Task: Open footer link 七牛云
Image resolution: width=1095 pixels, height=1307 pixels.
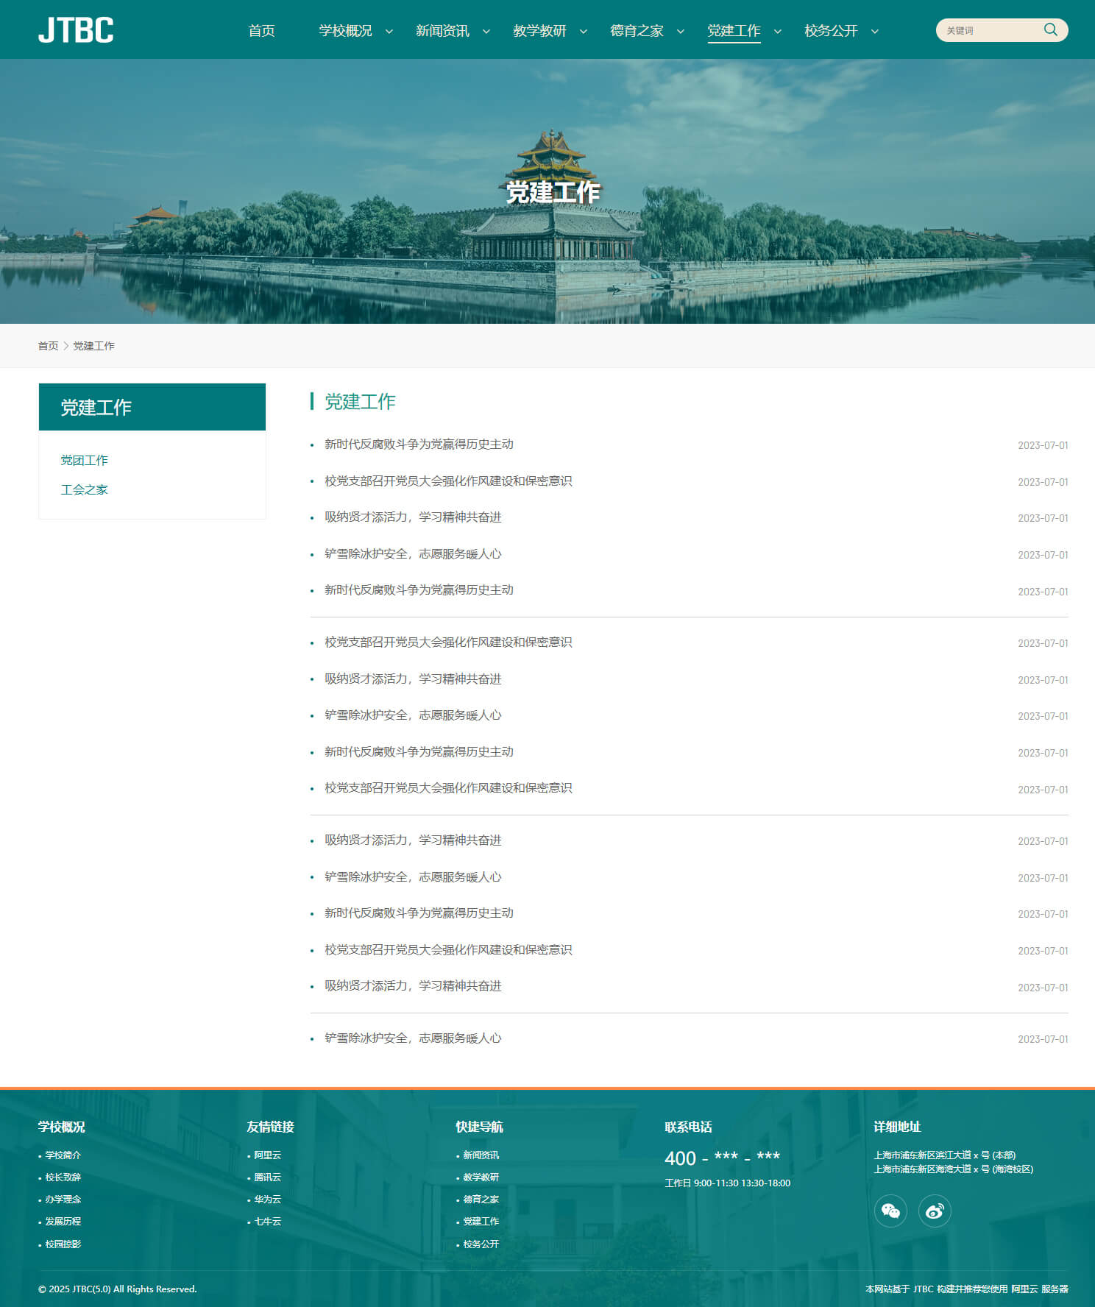Action: 267,1222
